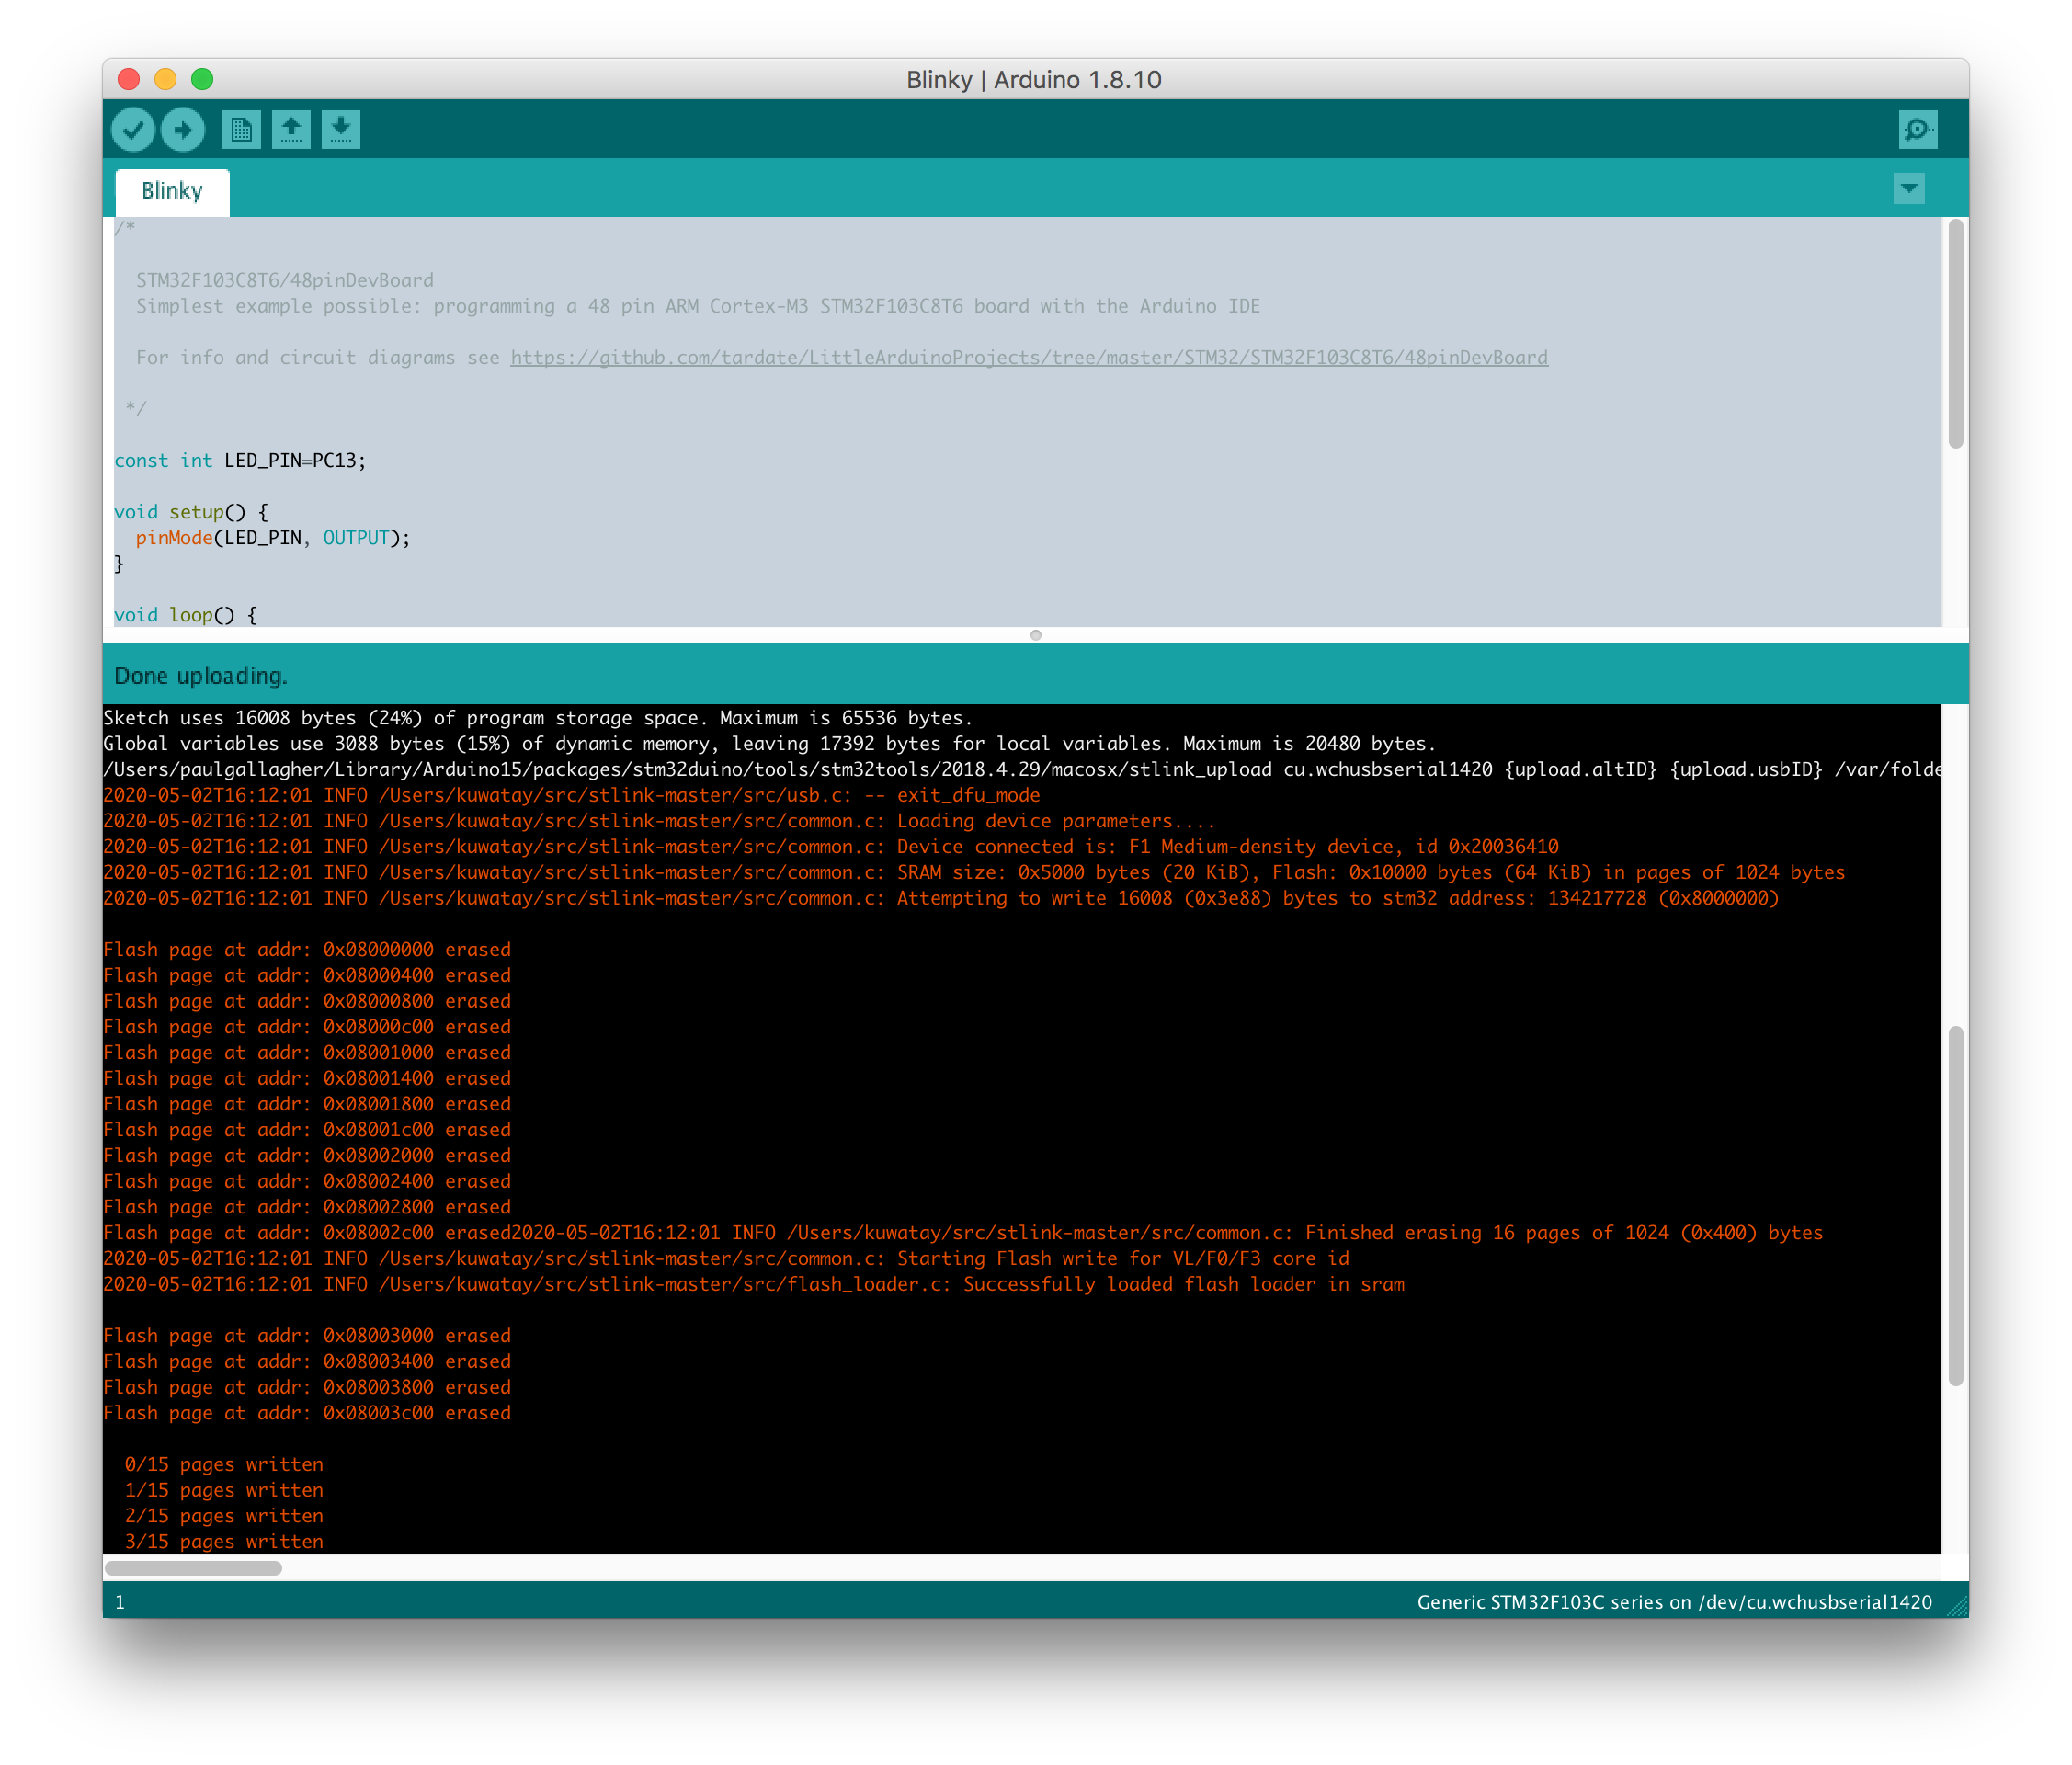Click the green zoom window button
2072x1765 pixels.
coord(202,79)
